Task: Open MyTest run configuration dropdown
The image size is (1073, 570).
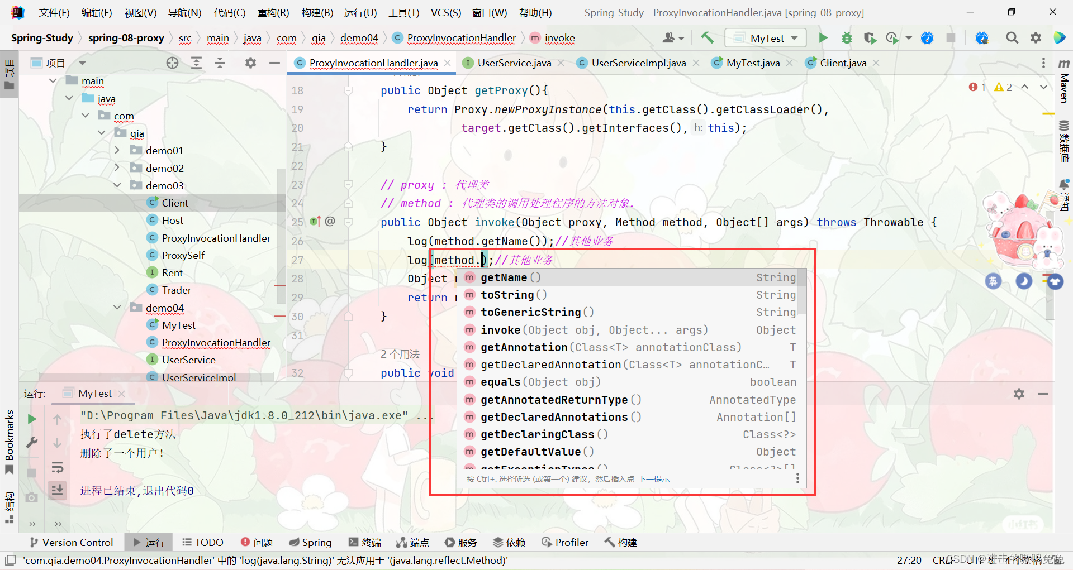Action: 765,37
